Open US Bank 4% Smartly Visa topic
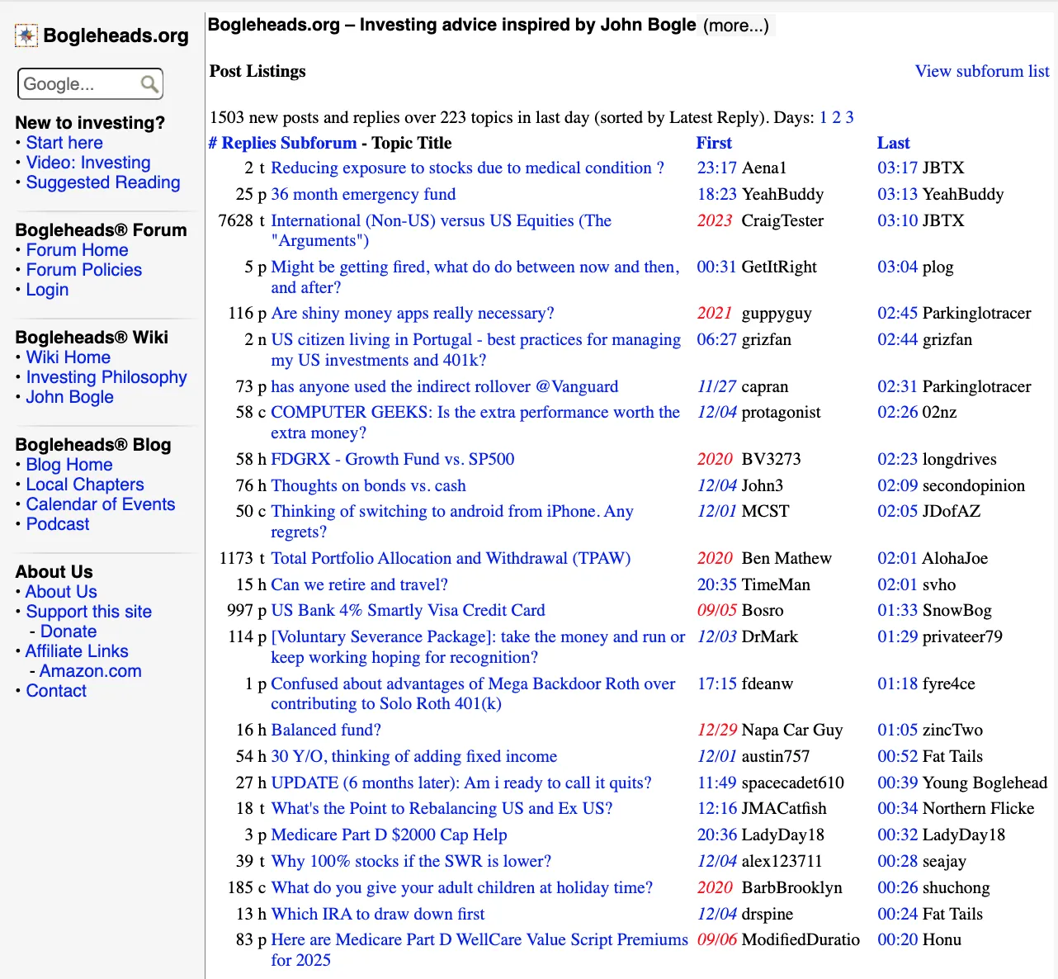This screenshot has width=1058, height=979. coord(409,610)
